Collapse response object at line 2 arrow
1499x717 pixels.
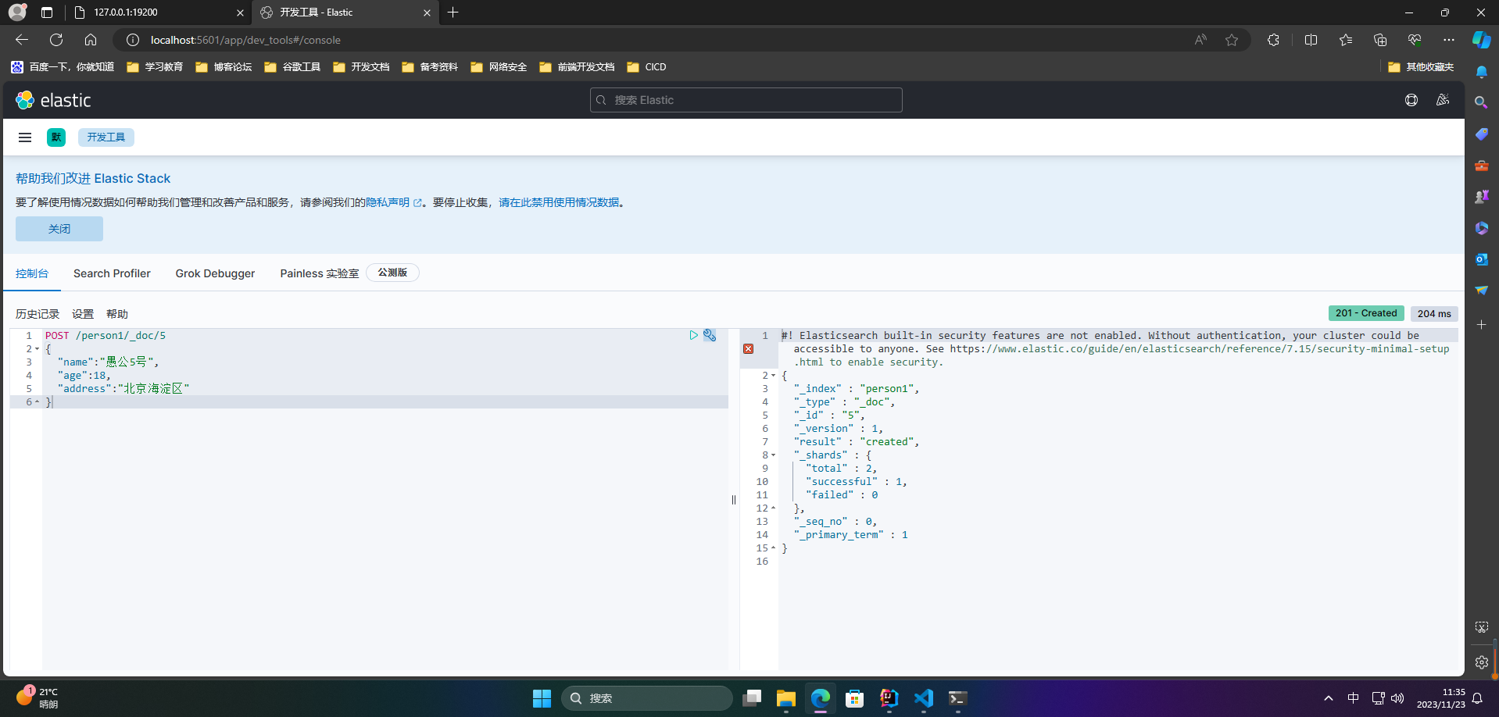click(774, 376)
